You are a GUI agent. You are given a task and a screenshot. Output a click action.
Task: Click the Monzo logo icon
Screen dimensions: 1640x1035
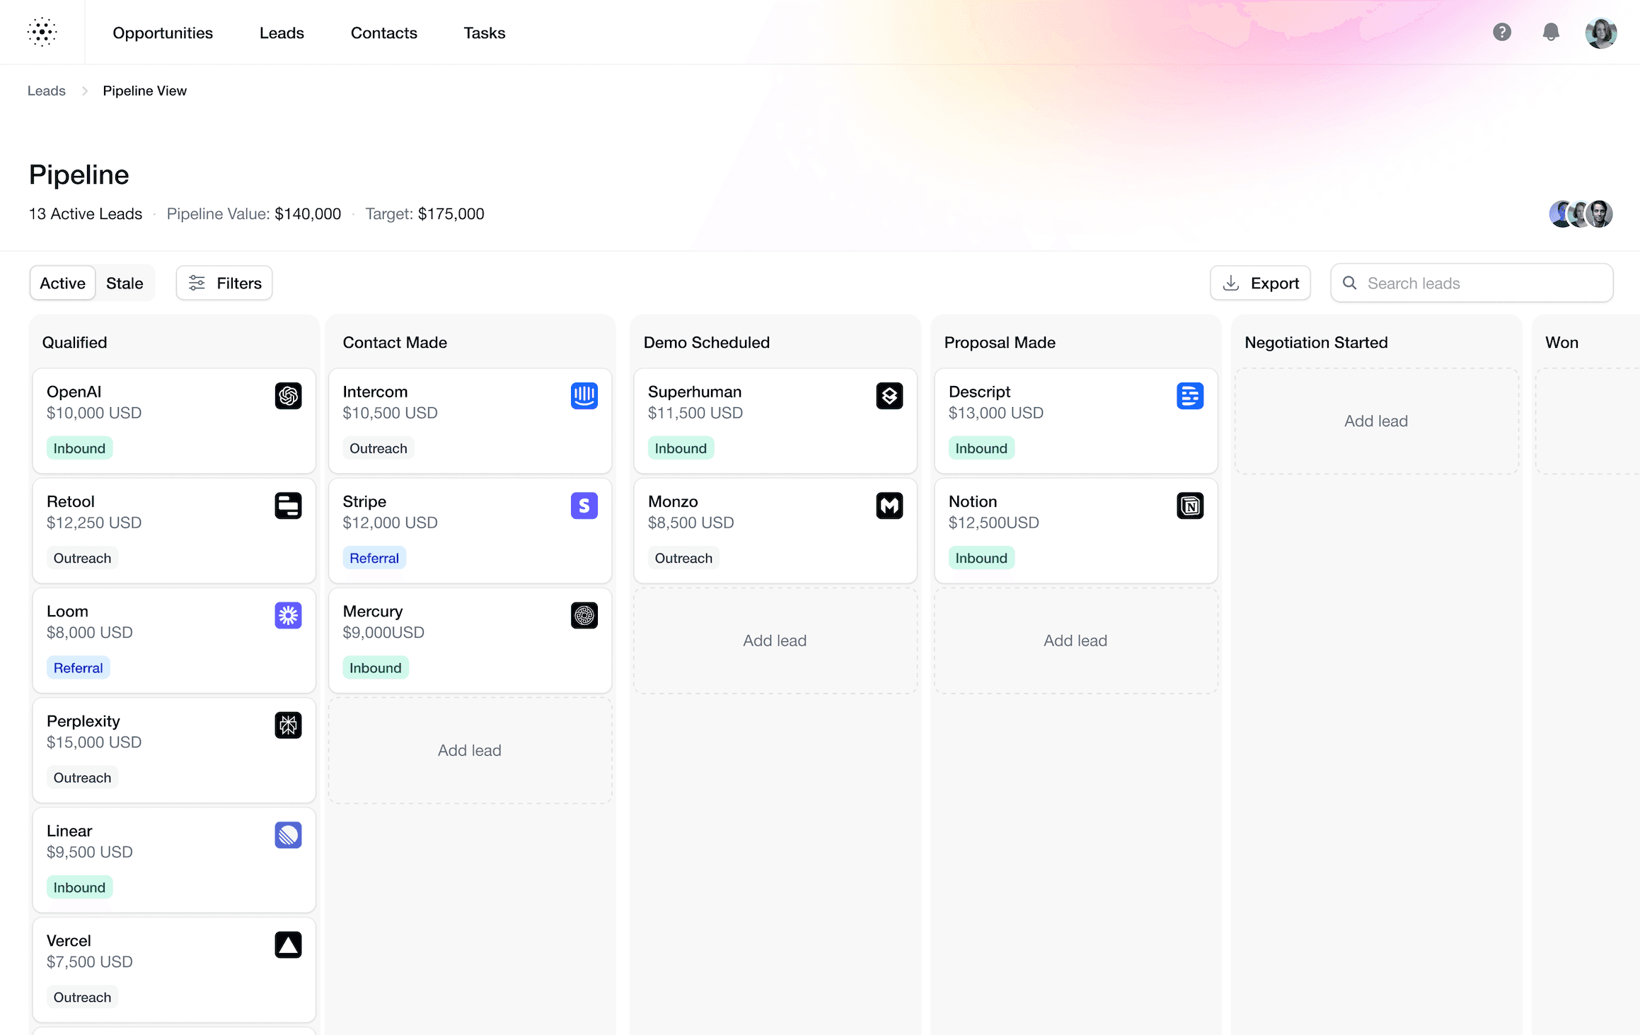point(889,505)
